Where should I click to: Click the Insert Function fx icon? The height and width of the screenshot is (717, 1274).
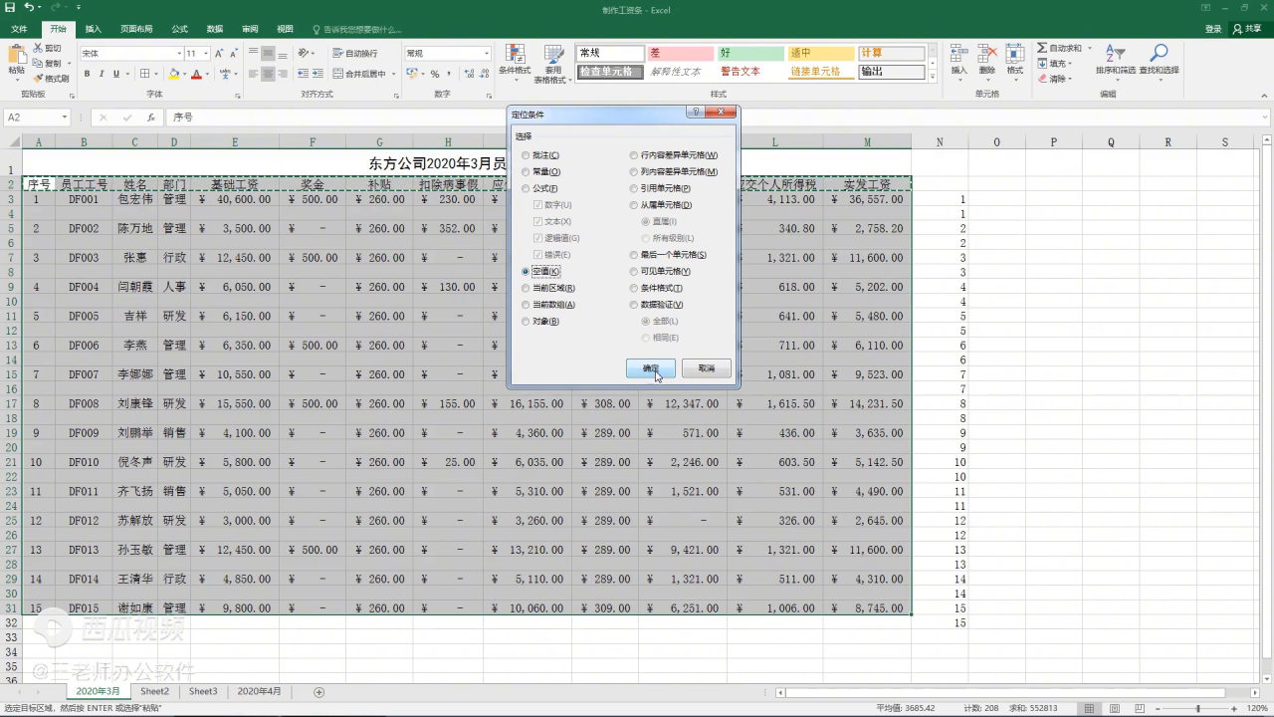(x=151, y=117)
